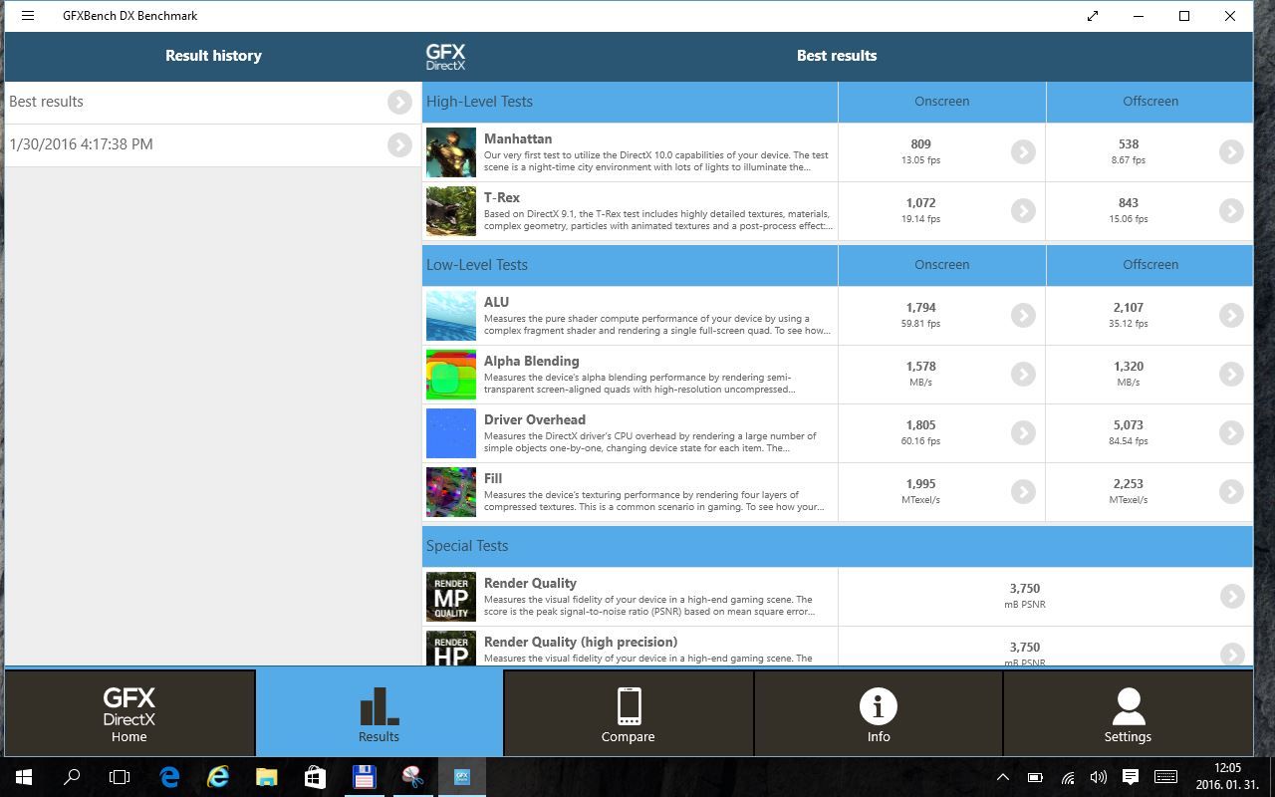The image size is (1275, 797).
Task: Click the Fill test thumbnail
Action: pos(451,492)
